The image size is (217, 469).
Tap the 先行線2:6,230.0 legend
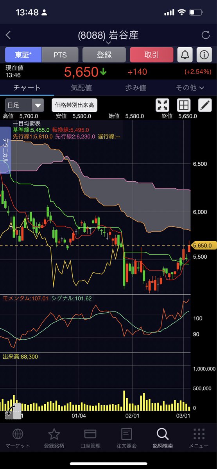pyautogui.click(x=75, y=136)
